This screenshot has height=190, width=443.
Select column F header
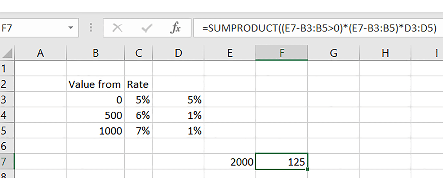[x=282, y=53]
